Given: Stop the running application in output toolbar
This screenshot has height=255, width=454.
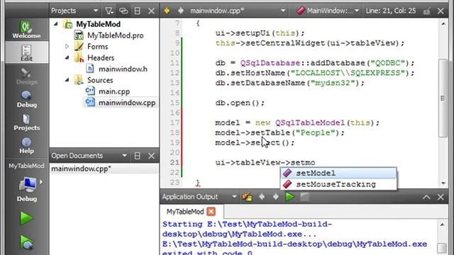Looking at the screenshot, I should pos(304,197).
